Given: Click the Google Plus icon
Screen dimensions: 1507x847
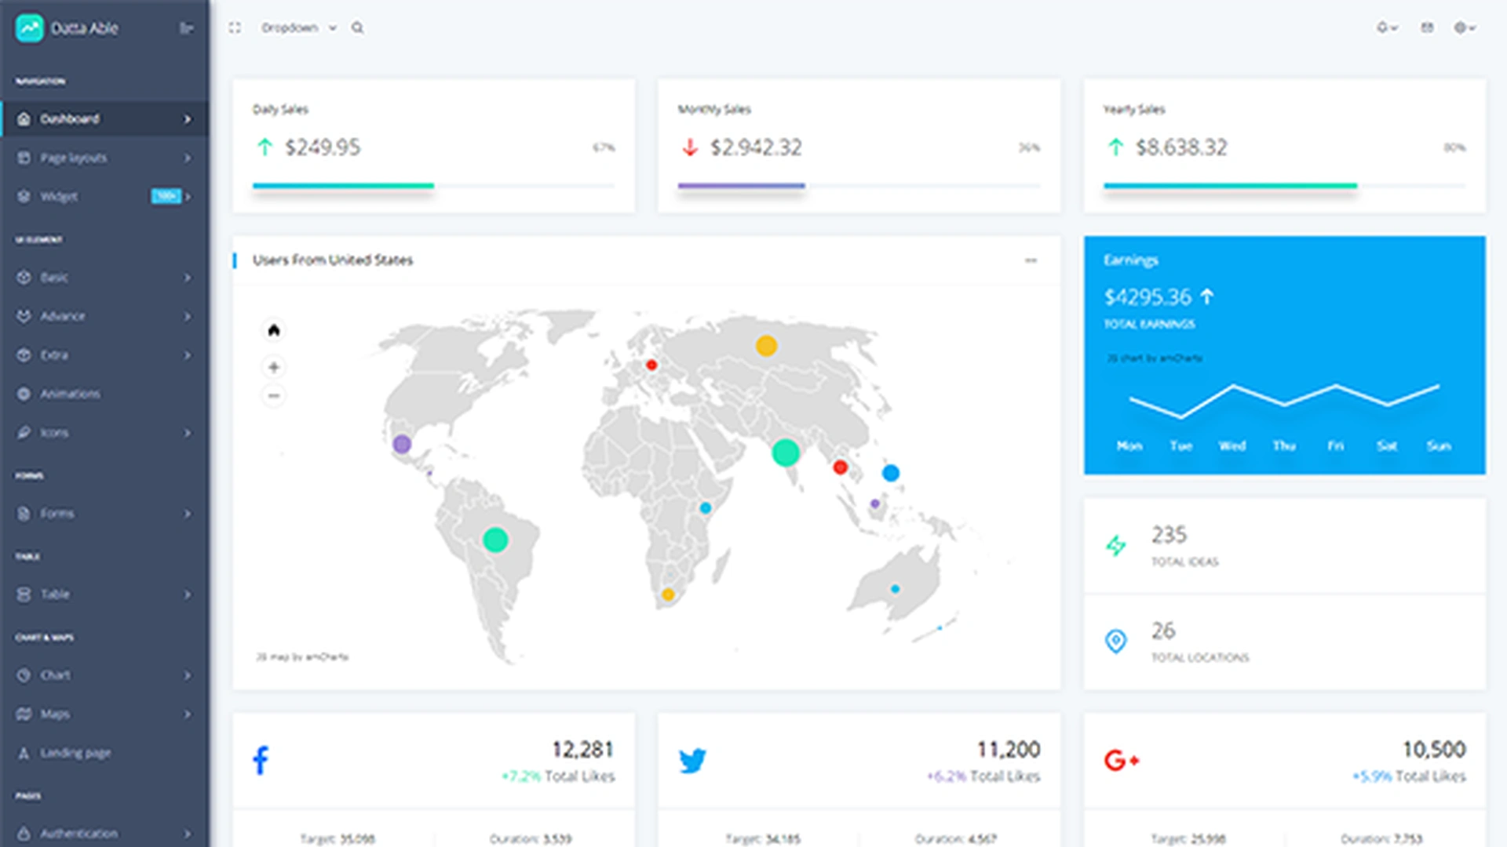Looking at the screenshot, I should pyautogui.click(x=1121, y=760).
